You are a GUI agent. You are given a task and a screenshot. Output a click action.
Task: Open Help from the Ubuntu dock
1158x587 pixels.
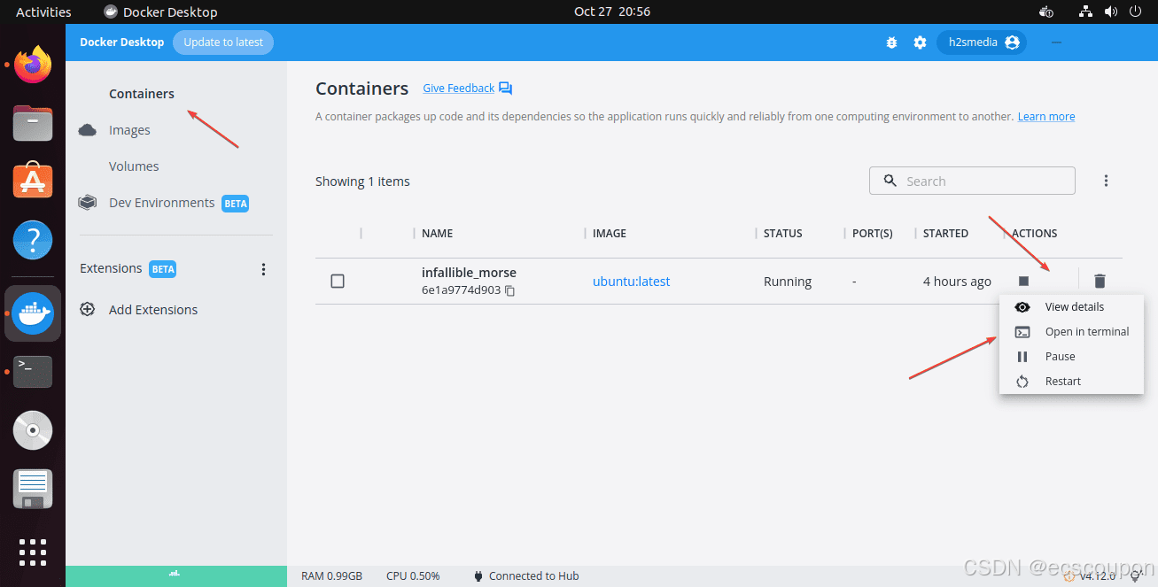point(33,239)
